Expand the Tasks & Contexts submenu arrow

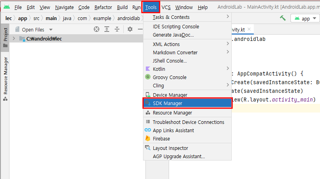click(x=228, y=16)
